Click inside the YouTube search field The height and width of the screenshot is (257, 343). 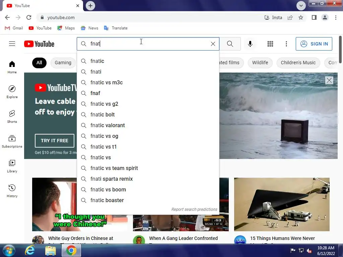149,44
